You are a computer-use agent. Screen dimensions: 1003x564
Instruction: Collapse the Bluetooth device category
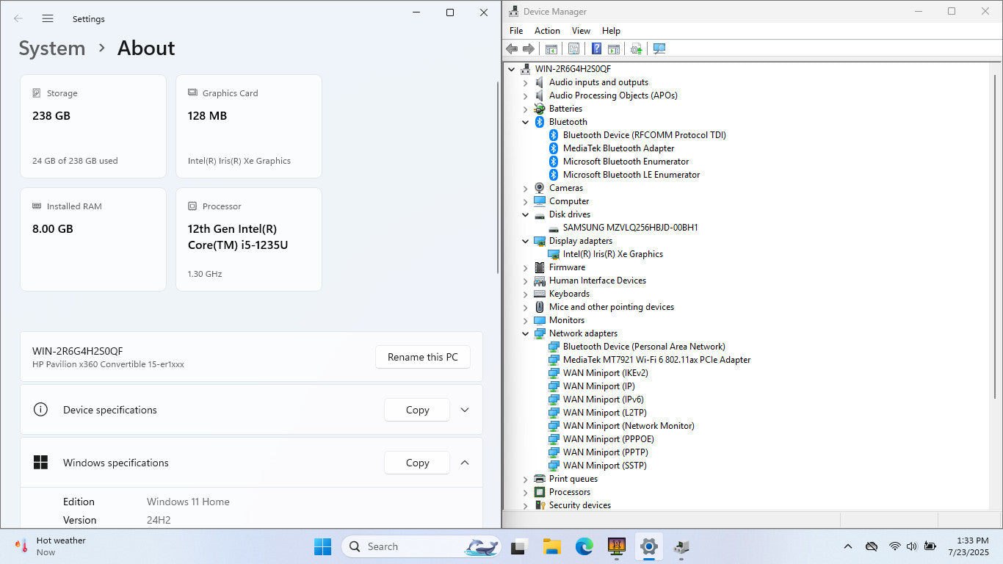click(x=525, y=122)
